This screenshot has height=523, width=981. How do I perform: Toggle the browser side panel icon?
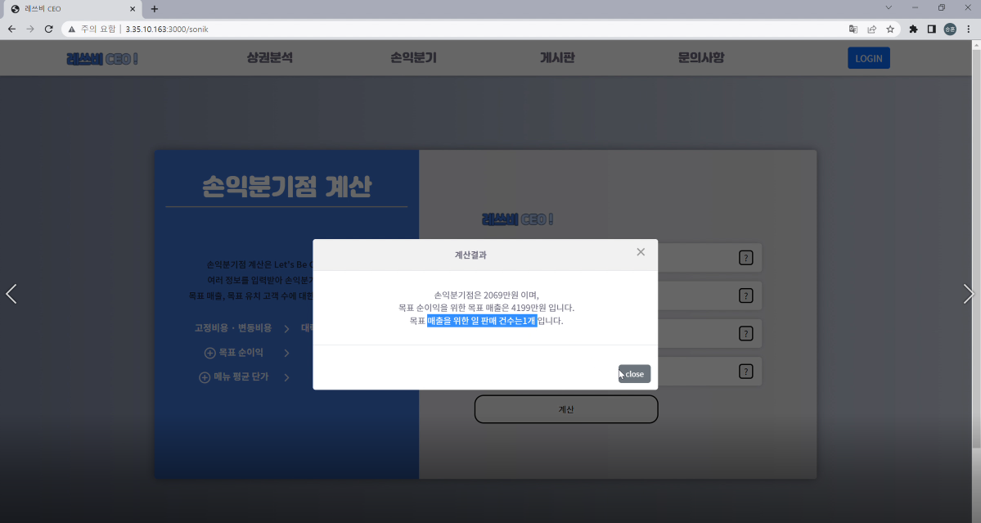tap(932, 29)
